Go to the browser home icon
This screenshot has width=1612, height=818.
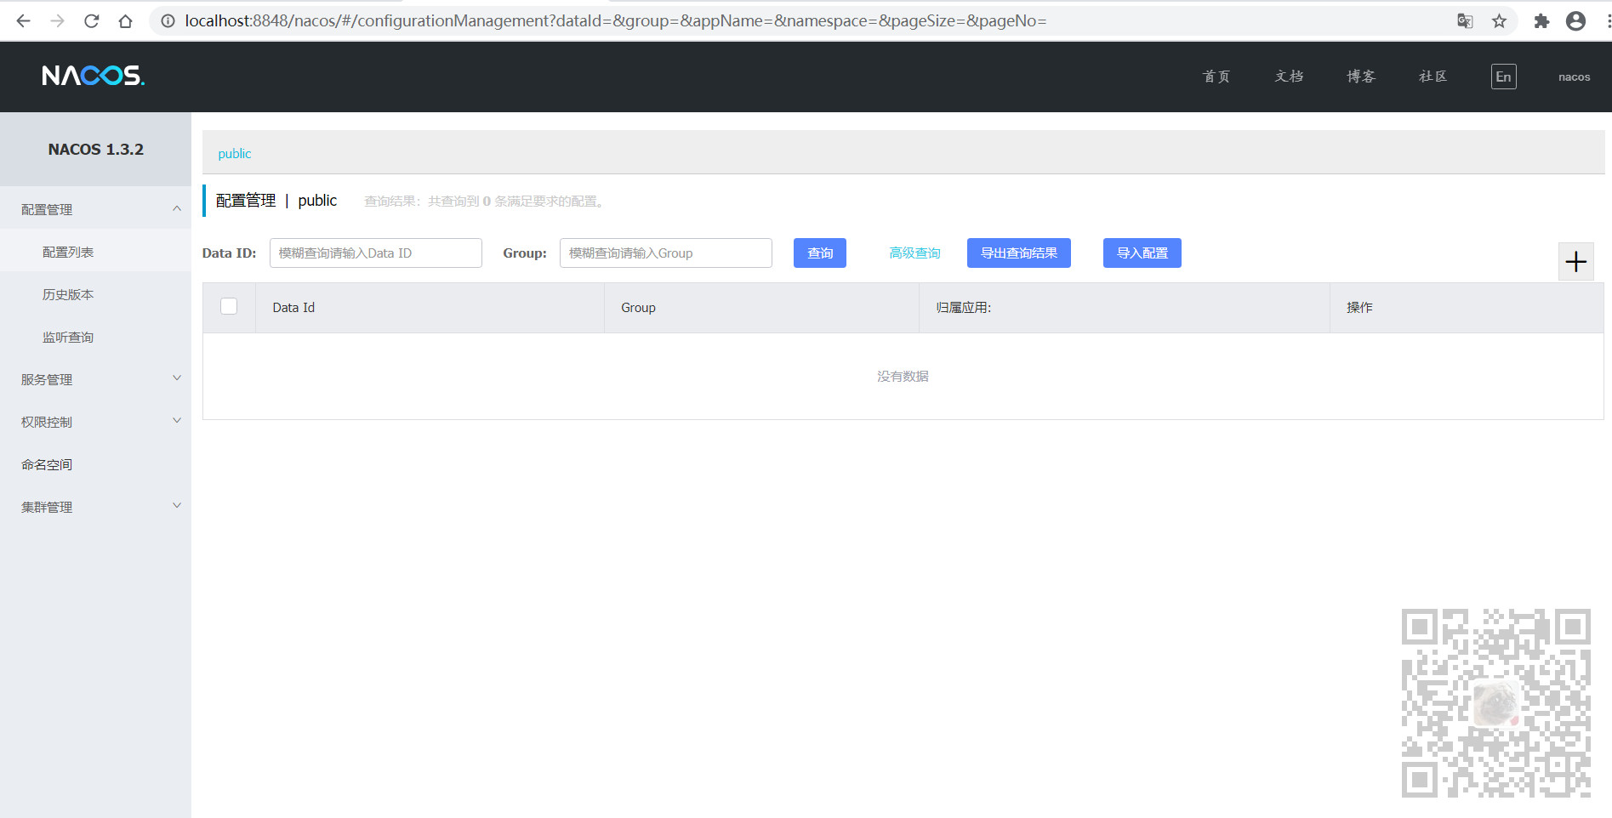point(125,21)
